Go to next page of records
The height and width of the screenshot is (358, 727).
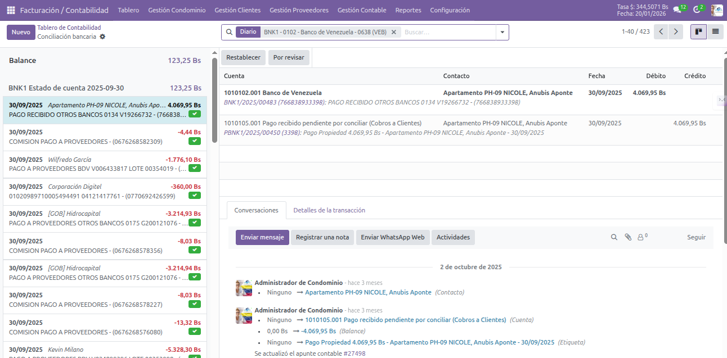click(x=676, y=32)
